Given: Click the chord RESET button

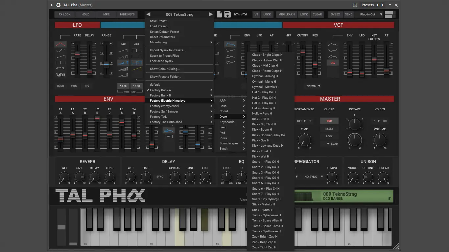Looking at the screenshot, I should (x=329, y=129).
